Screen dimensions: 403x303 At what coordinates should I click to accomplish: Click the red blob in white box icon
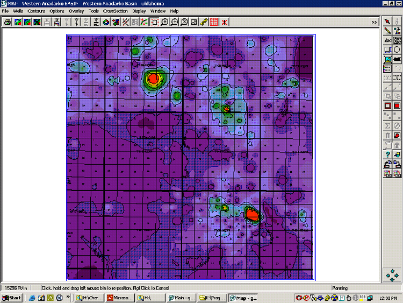tap(397, 136)
